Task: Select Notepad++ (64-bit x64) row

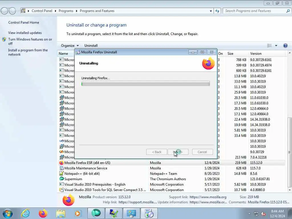Action: (x=171, y=174)
